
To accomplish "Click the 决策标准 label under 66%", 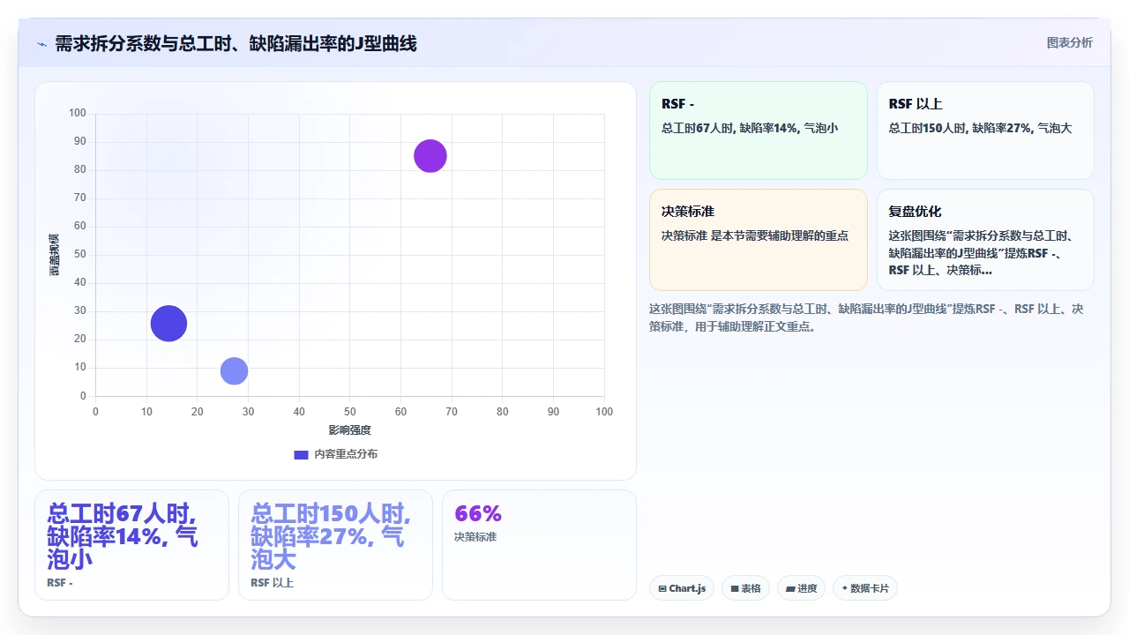I will pyautogui.click(x=475, y=536).
